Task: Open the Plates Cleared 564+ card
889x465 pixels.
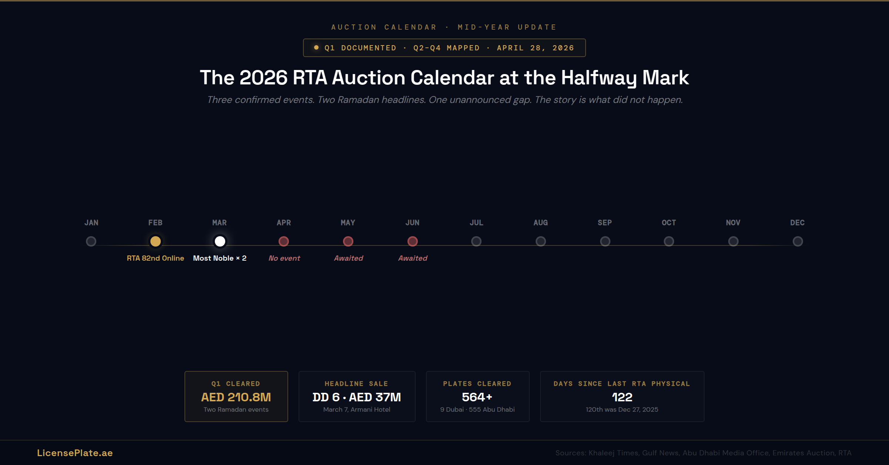Action: point(477,396)
